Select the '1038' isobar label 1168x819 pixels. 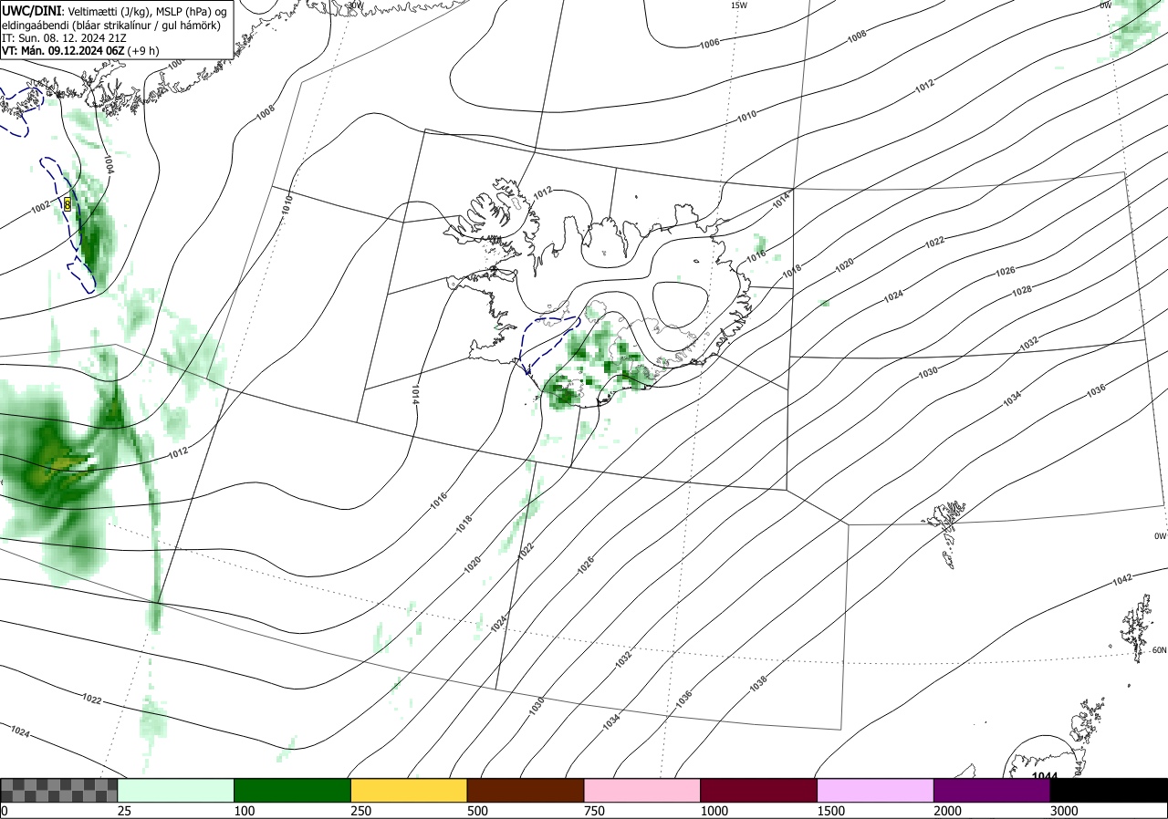pyautogui.click(x=757, y=683)
